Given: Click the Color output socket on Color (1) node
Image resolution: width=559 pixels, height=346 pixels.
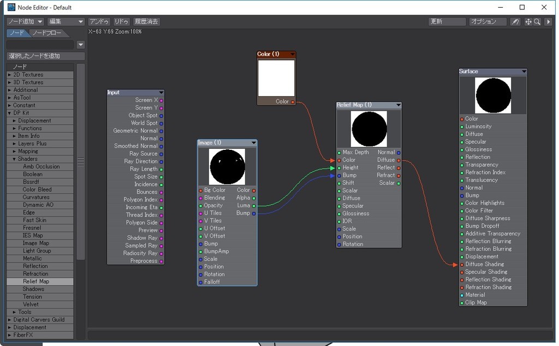Looking at the screenshot, I should 293,102.
